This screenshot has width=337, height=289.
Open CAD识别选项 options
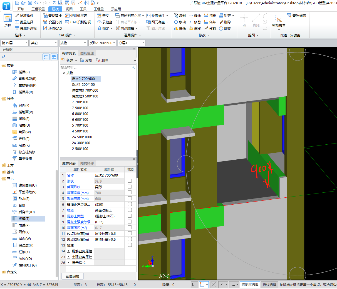coord(78,22)
